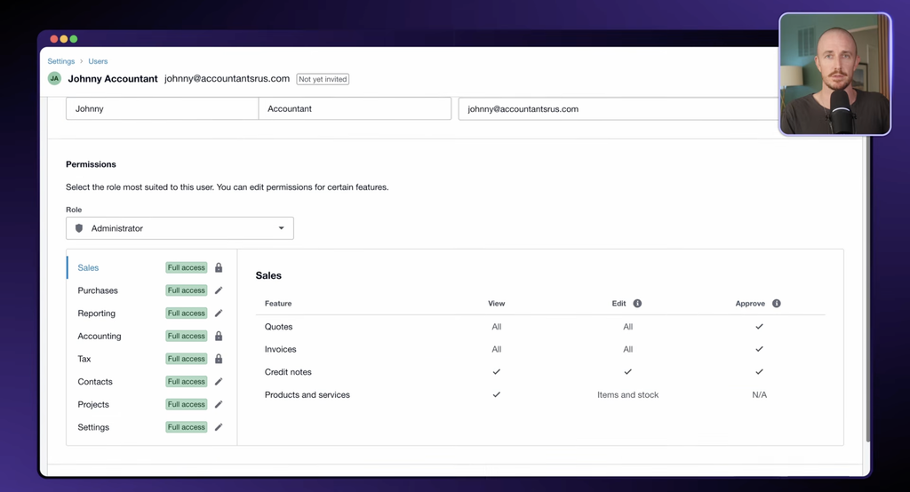Click the lock icon beside Sales

tap(219, 267)
